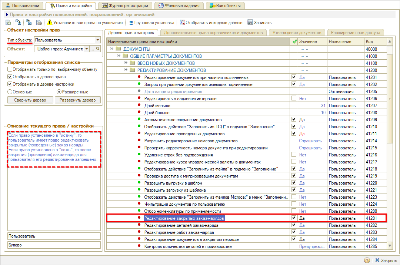Switch to the 'Журнал регистрации' tab
Viewport: 400px width, 265px height.
point(125,6)
